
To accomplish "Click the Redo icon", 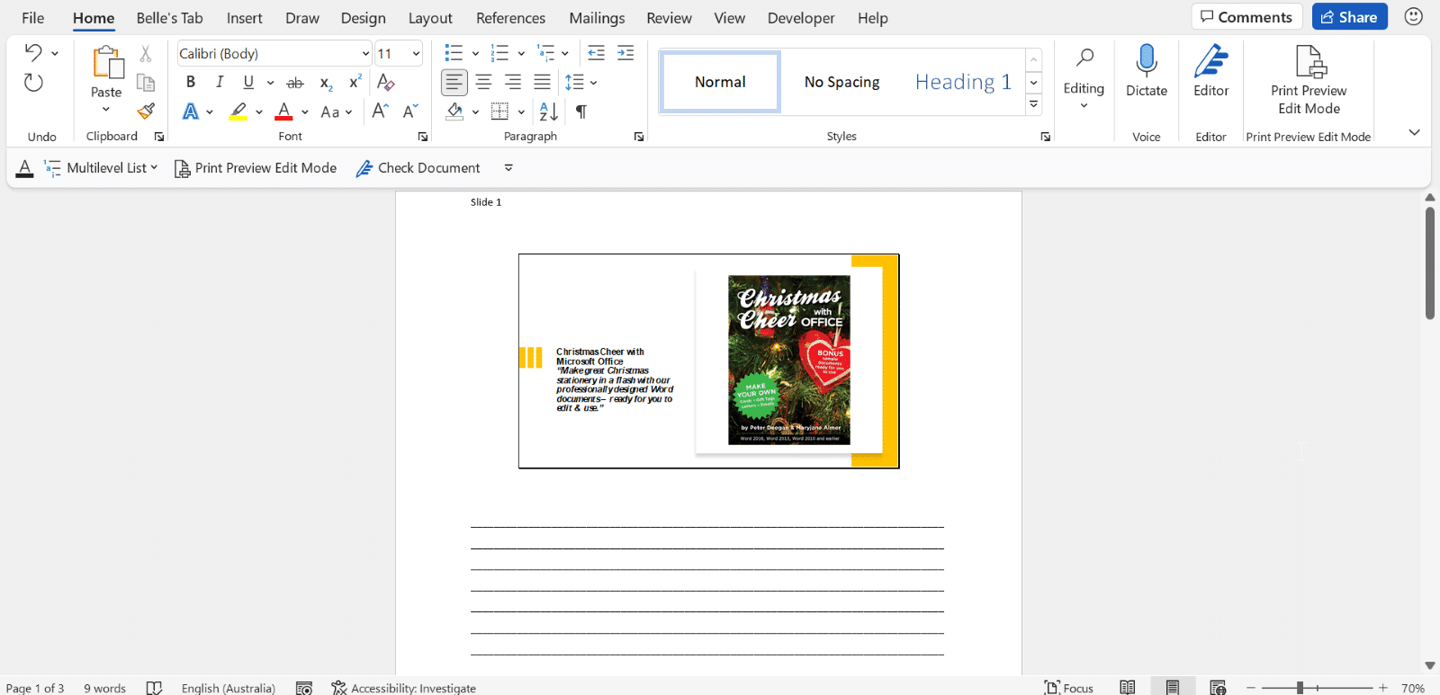I will point(33,83).
